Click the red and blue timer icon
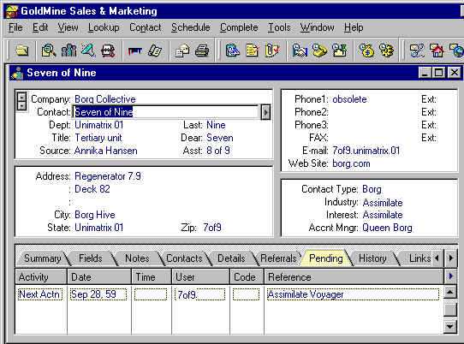The height and width of the screenshot is (344, 464). tap(135, 50)
